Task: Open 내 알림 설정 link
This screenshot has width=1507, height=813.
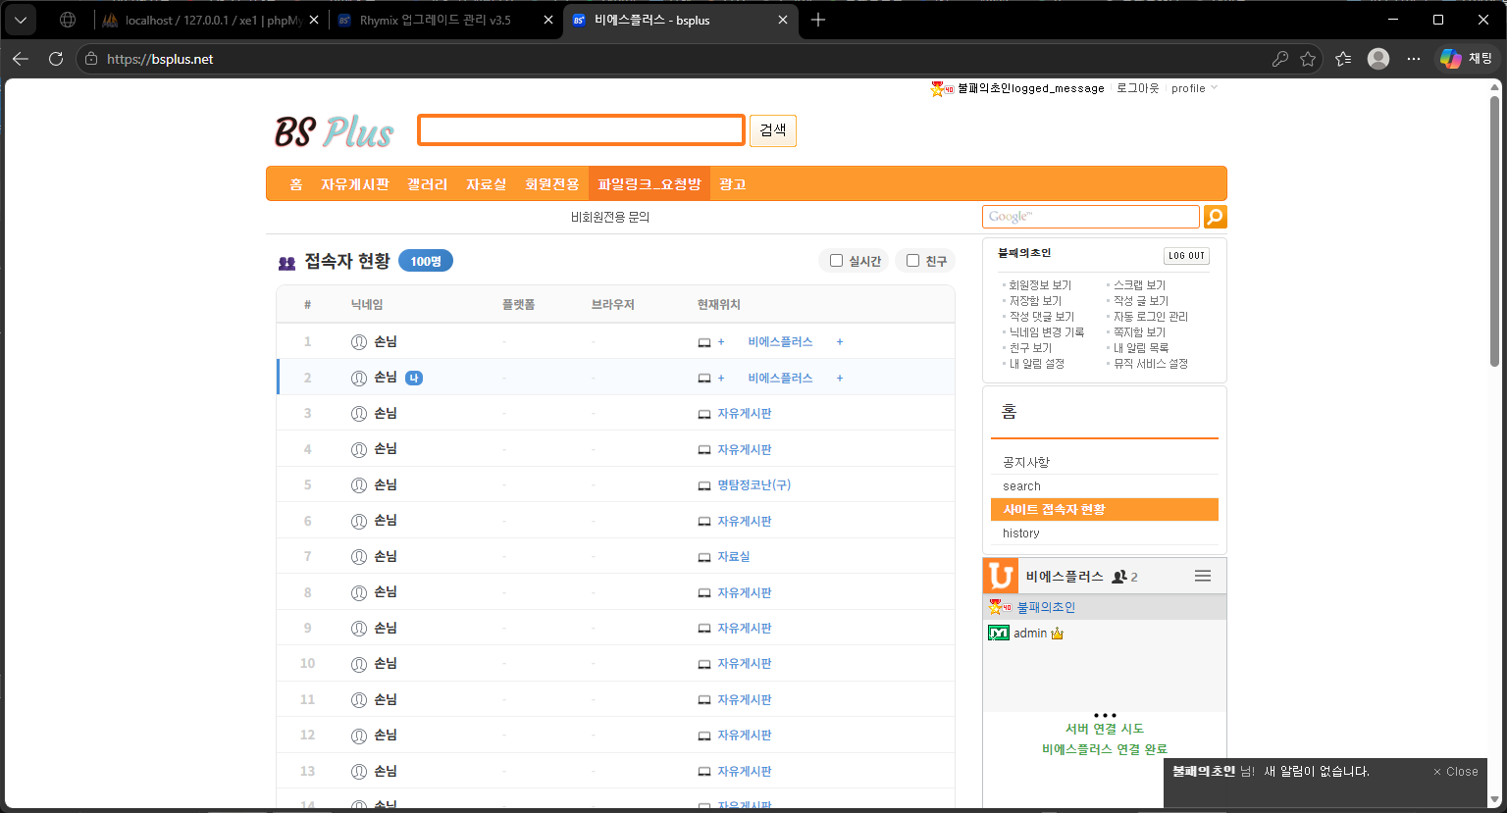Action: click(1037, 364)
